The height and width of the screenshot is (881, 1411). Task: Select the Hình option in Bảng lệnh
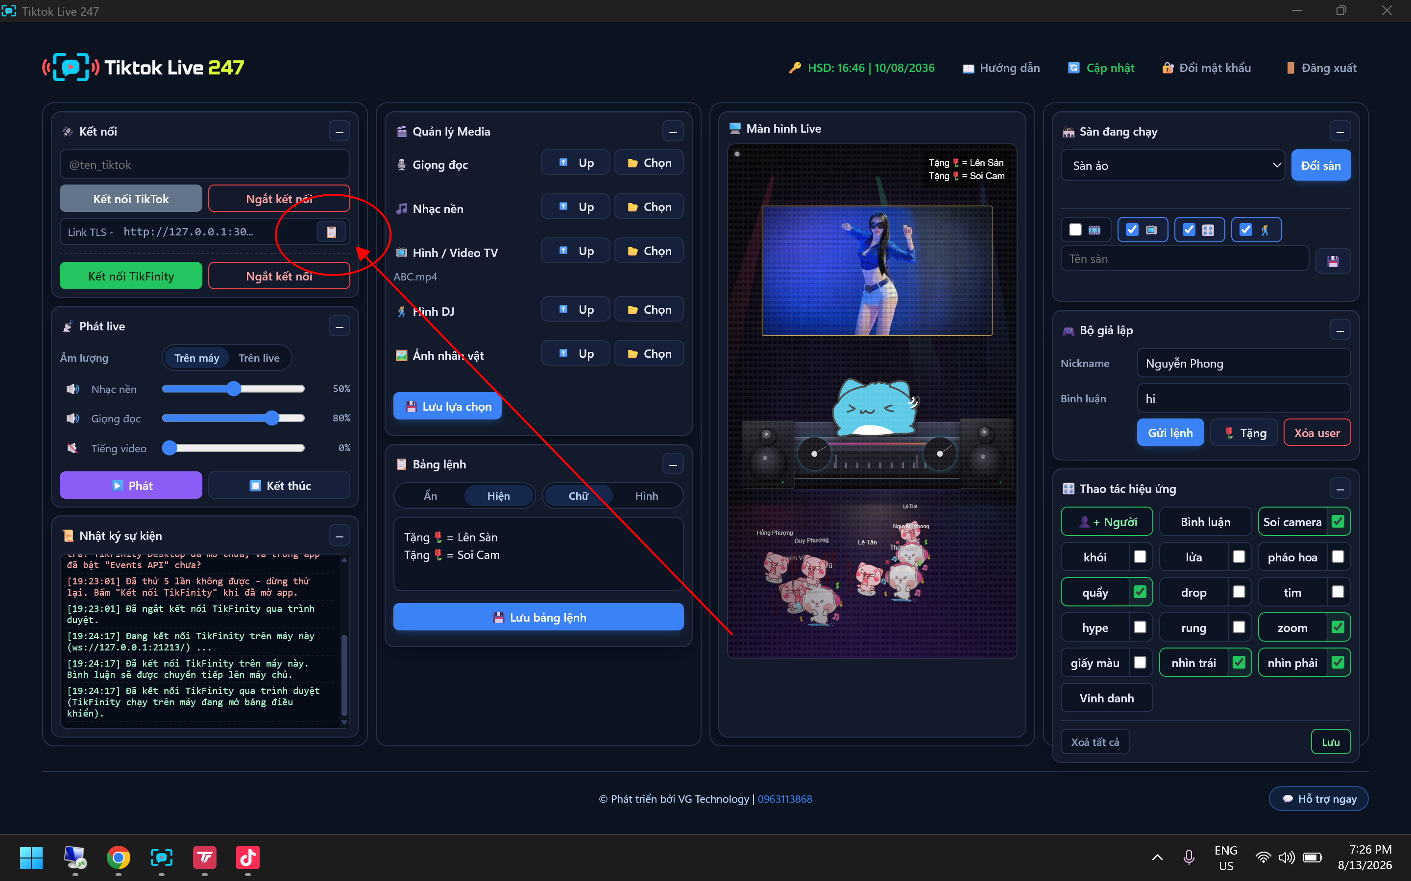pyautogui.click(x=647, y=496)
